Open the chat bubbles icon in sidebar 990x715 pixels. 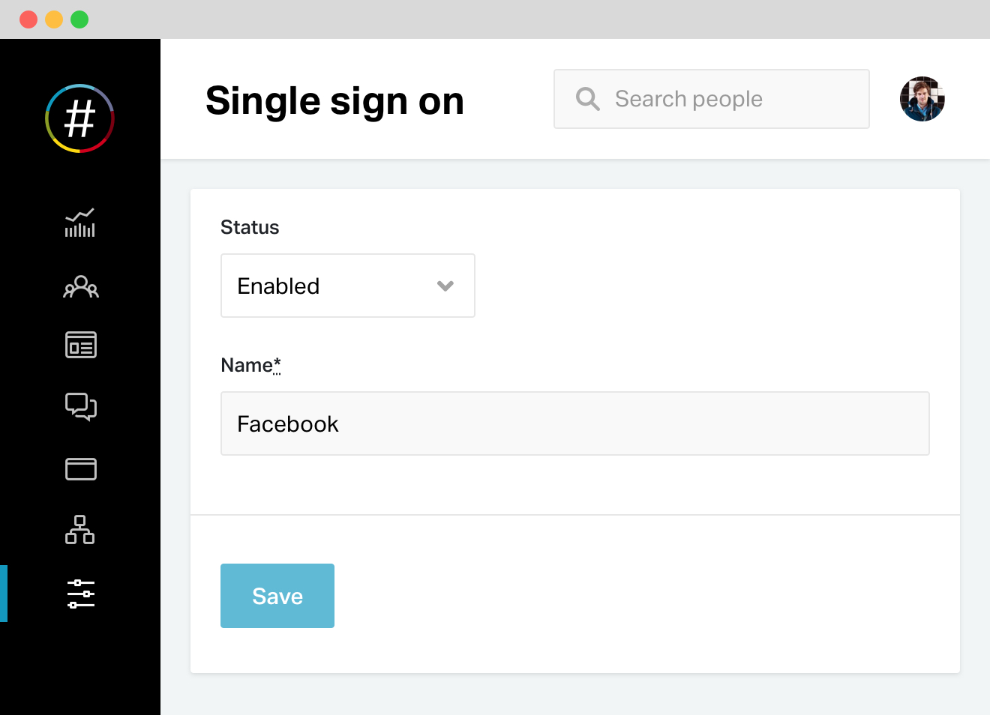pyautogui.click(x=80, y=407)
